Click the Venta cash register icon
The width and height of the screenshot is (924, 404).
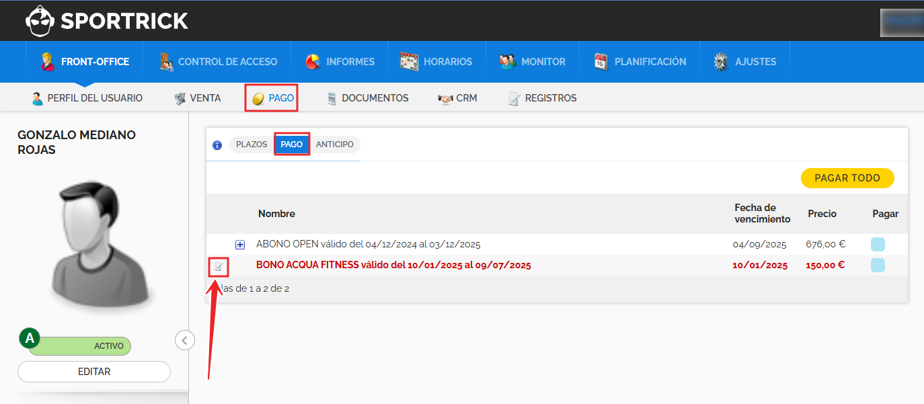point(180,98)
